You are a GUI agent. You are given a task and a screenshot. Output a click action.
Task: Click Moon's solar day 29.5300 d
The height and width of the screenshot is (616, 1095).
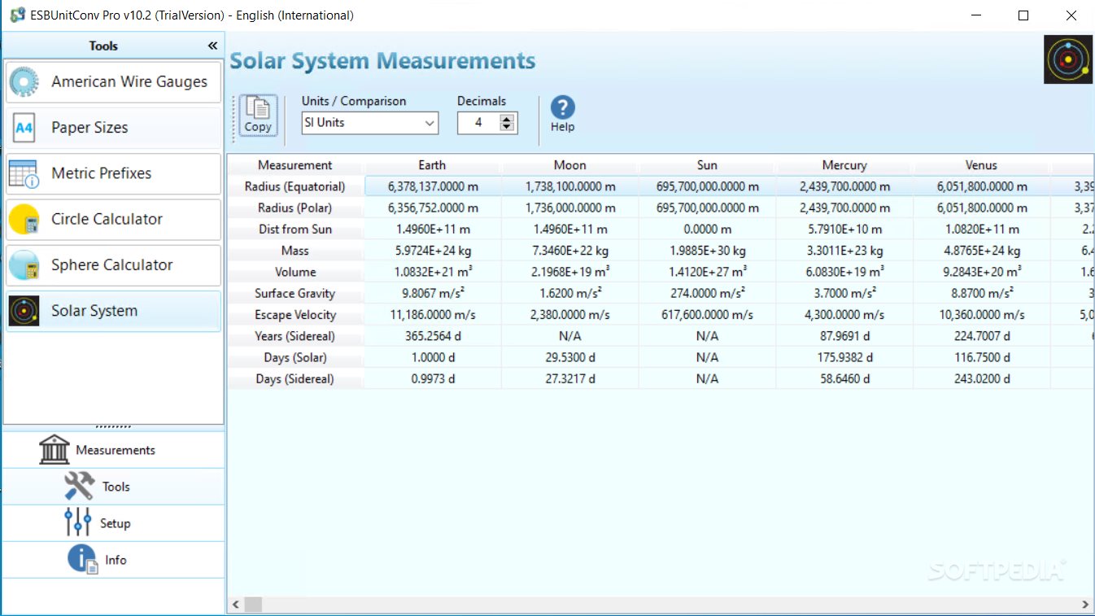[570, 357]
